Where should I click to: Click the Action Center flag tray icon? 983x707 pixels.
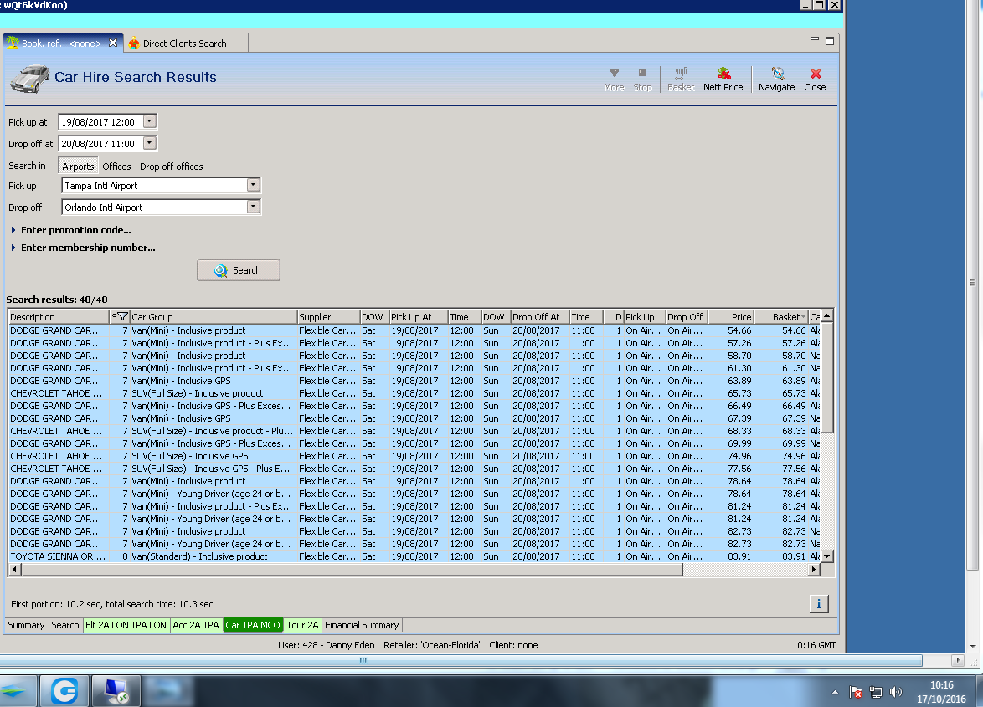(856, 692)
